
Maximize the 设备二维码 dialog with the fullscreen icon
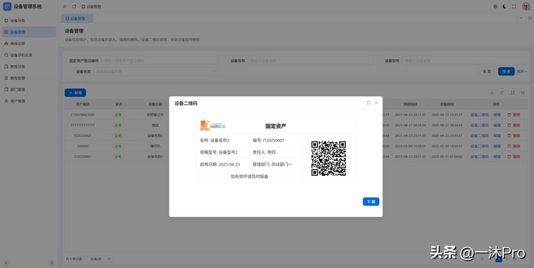[x=368, y=103]
